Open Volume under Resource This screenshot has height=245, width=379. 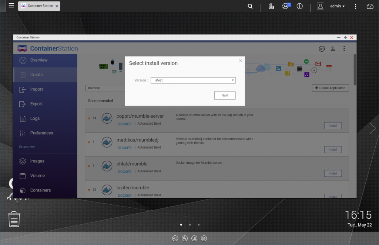tap(45, 176)
